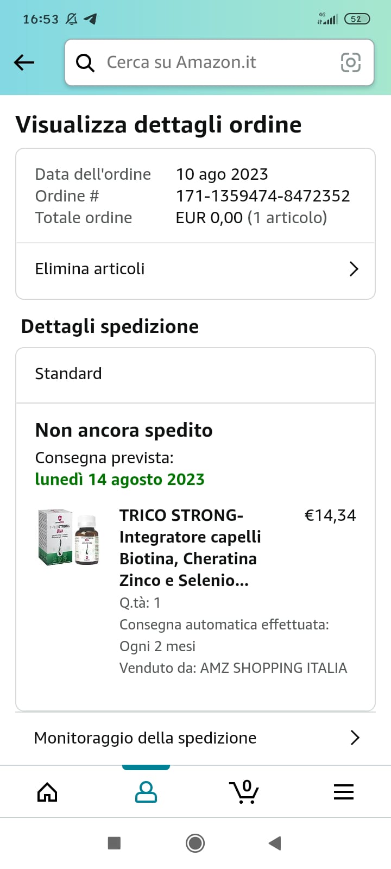The height and width of the screenshot is (869, 391).
Task: Open TRICO STRONG Integratore capelli link
Action: (190, 547)
